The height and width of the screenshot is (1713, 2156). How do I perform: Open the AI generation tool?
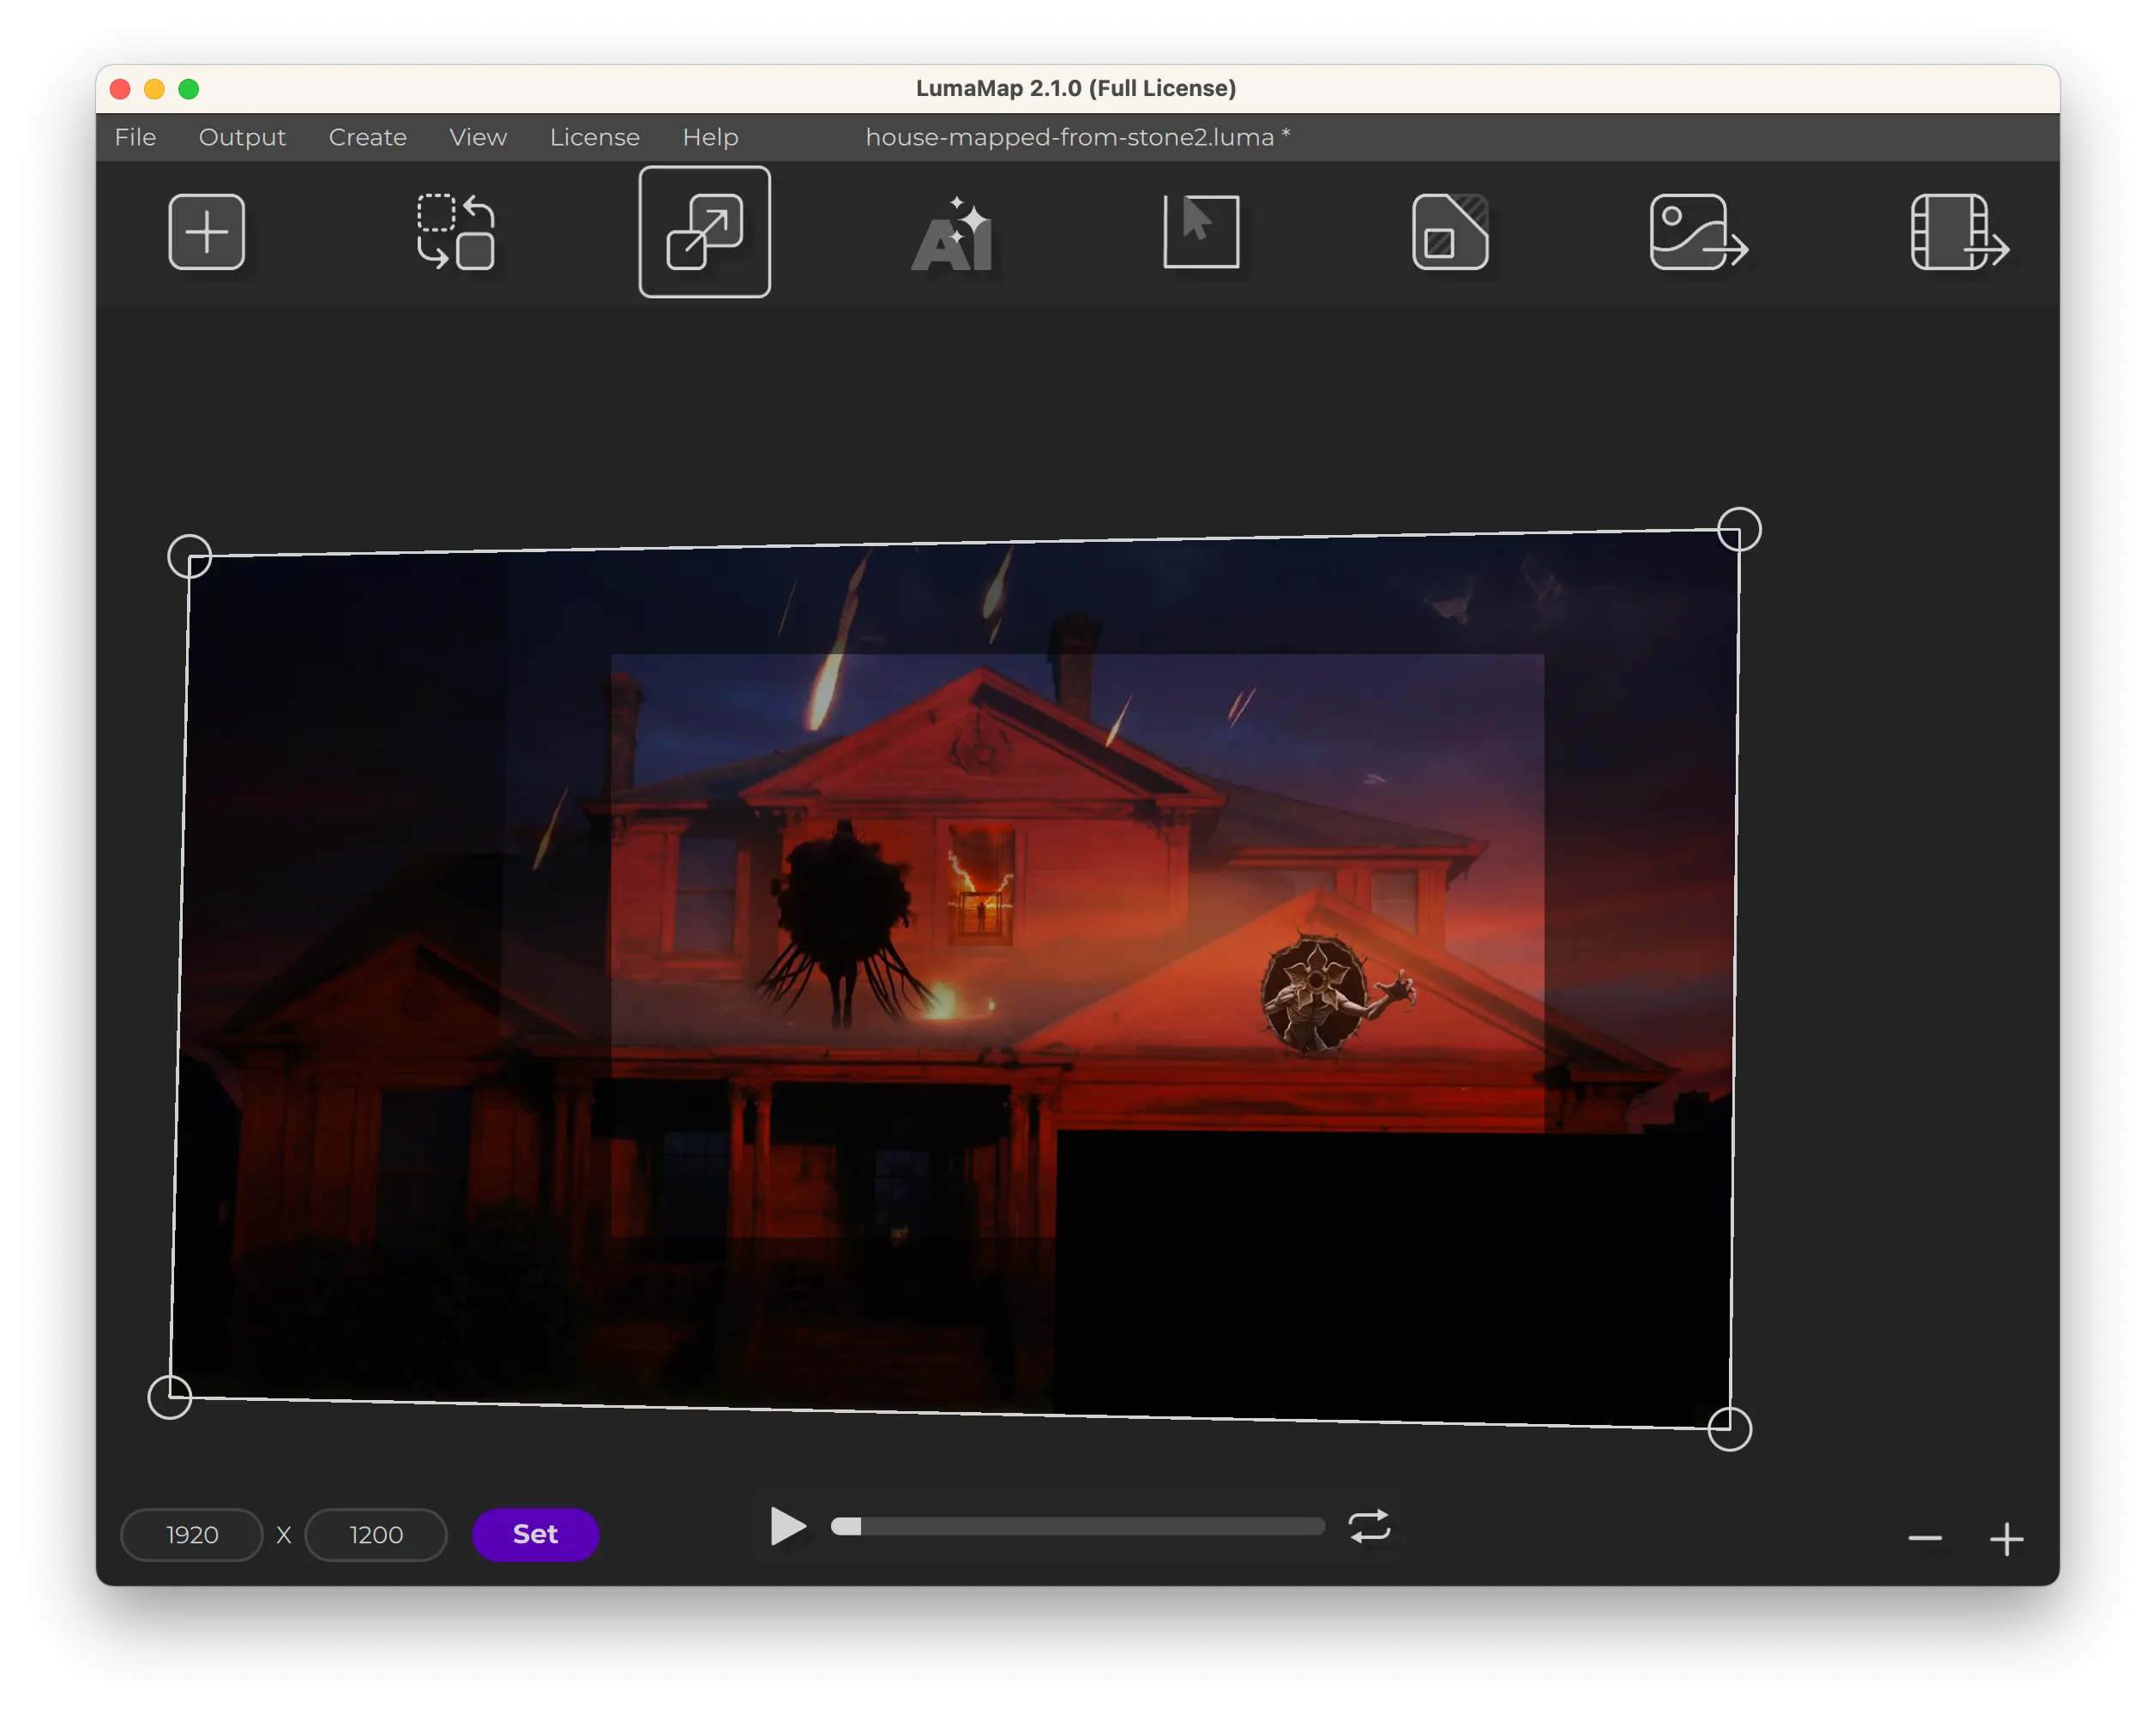tap(952, 233)
